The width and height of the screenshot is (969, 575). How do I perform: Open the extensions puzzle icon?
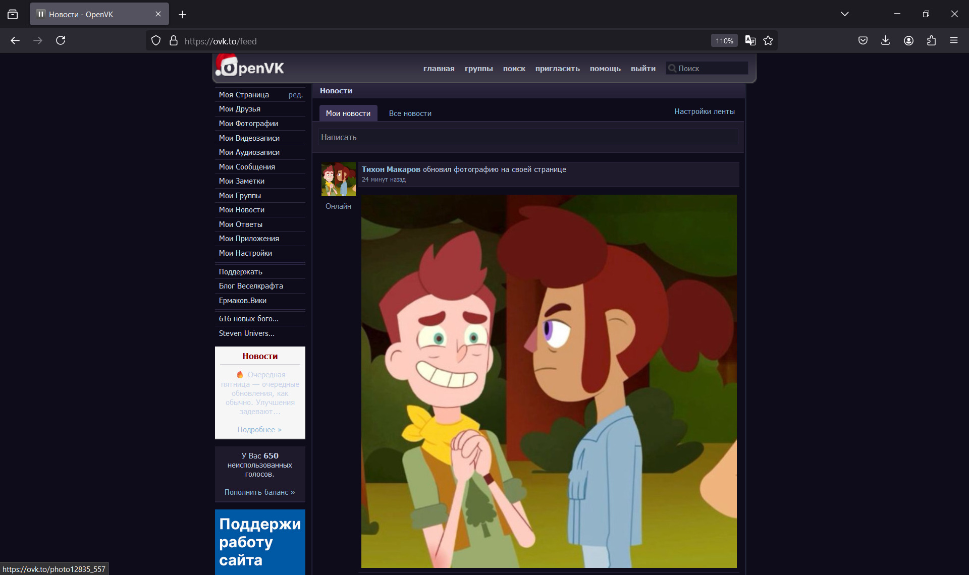pyautogui.click(x=931, y=41)
